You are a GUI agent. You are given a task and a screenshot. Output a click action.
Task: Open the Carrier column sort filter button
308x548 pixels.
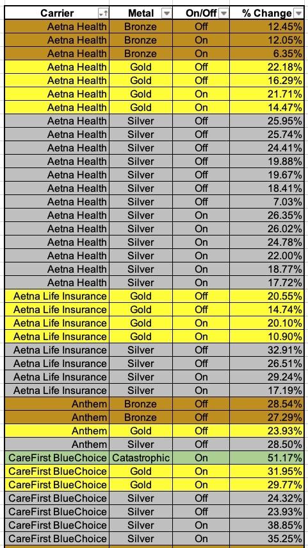pyautogui.click(x=104, y=13)
